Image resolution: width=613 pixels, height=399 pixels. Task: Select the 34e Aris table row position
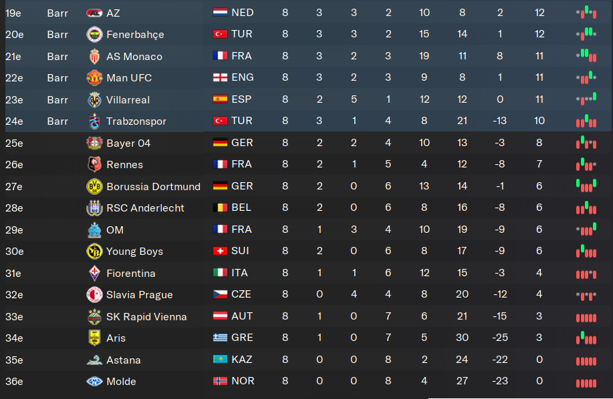point(14,338)
